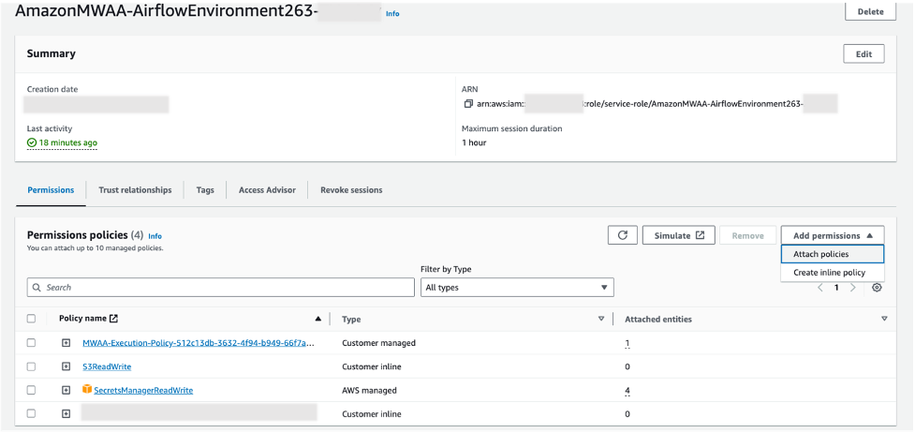Expand the last redacted inline policy row
915x433 pixels.
[66, 413]
